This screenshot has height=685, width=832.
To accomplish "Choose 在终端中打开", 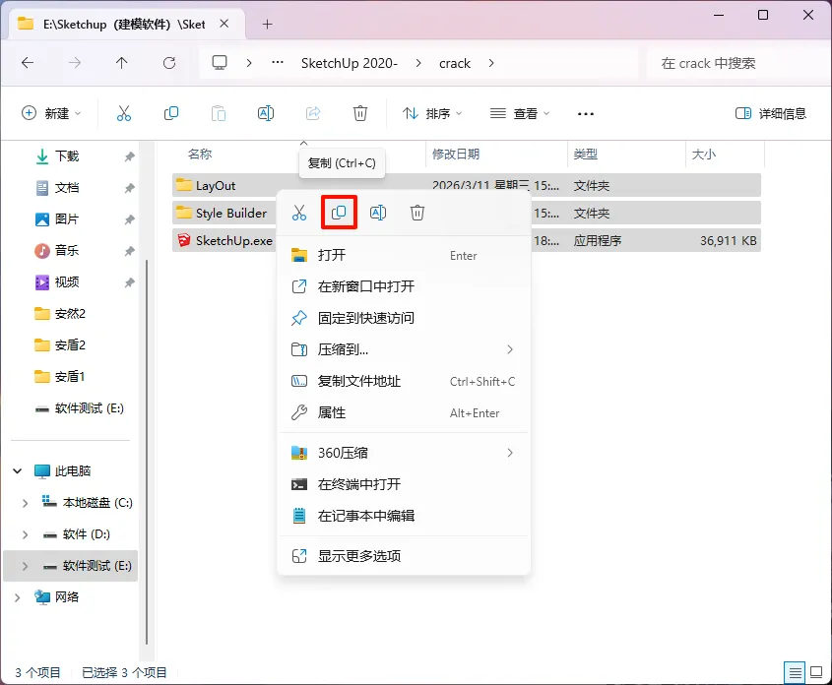I will [404, 484].
